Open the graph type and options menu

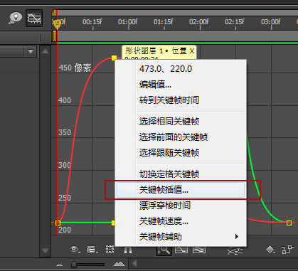tap(92, 250)
